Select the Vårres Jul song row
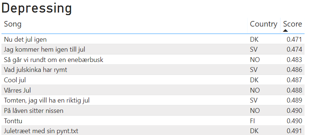The width and height of the screenshot is (309, 135). click(153, 90)
